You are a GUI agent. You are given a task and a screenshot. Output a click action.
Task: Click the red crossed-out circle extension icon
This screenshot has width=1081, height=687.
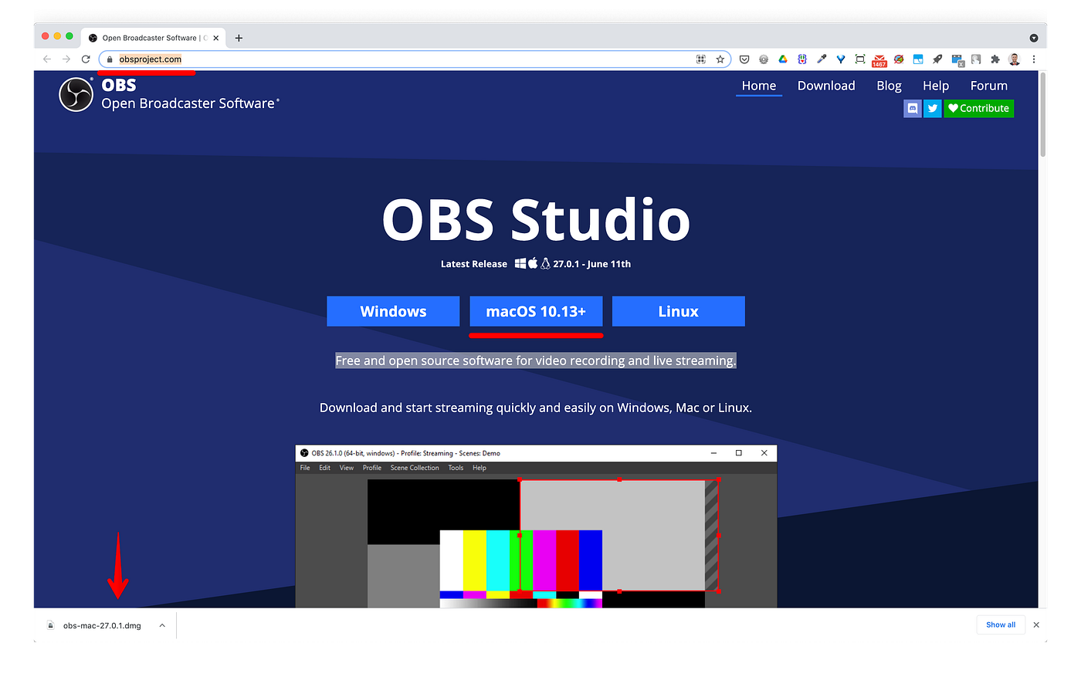click(x=899, y=59)
